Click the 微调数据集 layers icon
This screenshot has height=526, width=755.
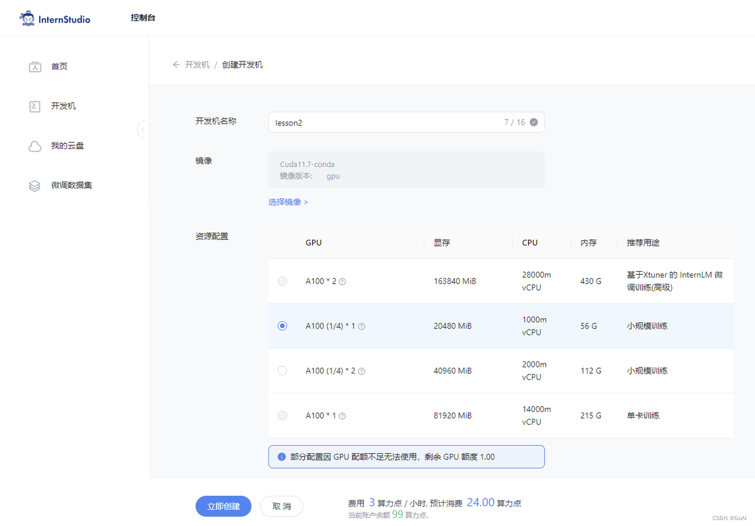pos(35,186)
